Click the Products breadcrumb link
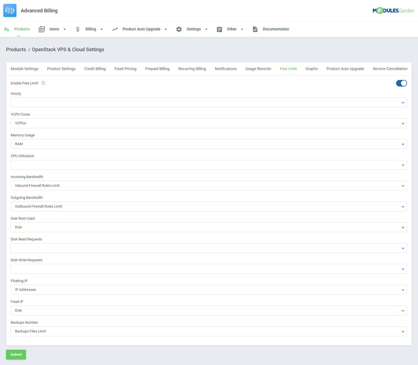This screenshot has height=365, width=418. pyautogui.click(x=16, y=49)
